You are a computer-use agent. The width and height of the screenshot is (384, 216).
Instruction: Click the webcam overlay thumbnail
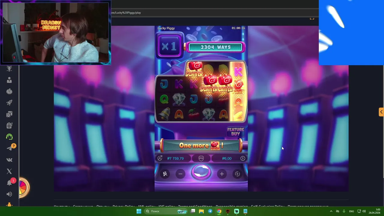(55, 32)
